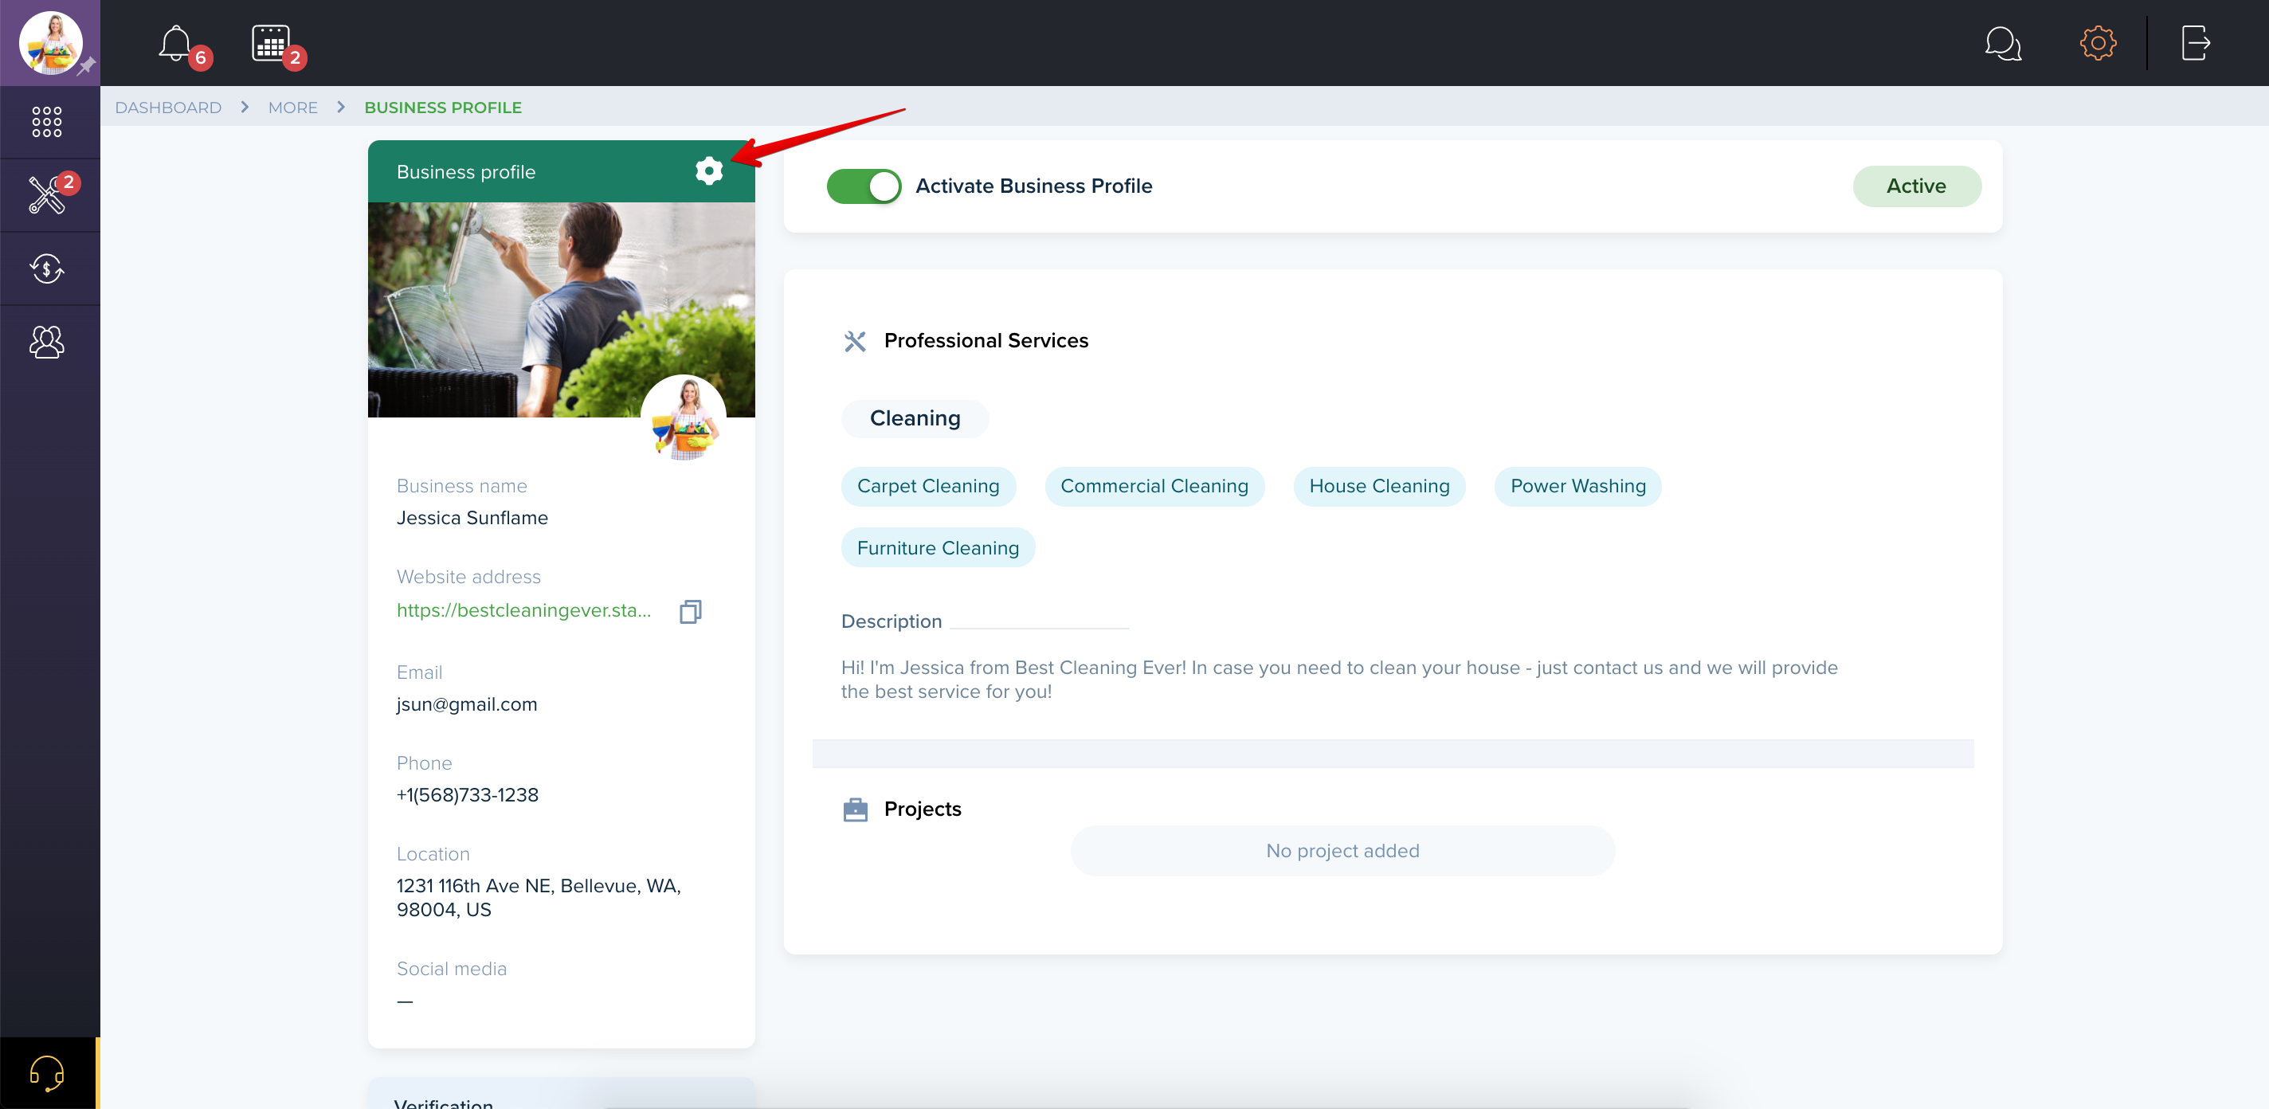The image size is (2269, 1109).
Task: Go to DASHBOARD breadcrumb
Action: (x=168, y=108)
